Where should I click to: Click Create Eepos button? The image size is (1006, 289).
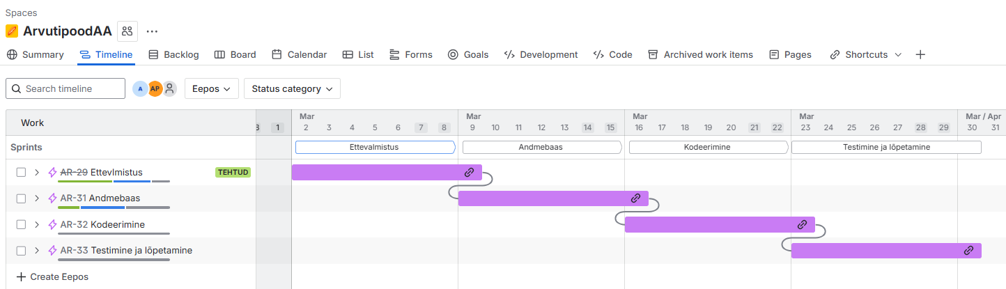point(52,276)
